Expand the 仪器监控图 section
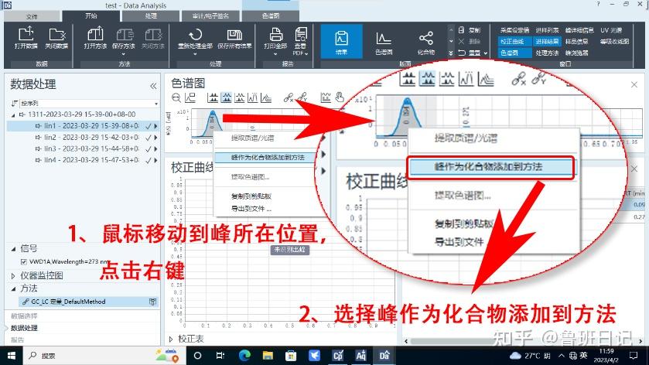Image resolution: width=649 pixels, height=365 pixels. click(13, 275)
